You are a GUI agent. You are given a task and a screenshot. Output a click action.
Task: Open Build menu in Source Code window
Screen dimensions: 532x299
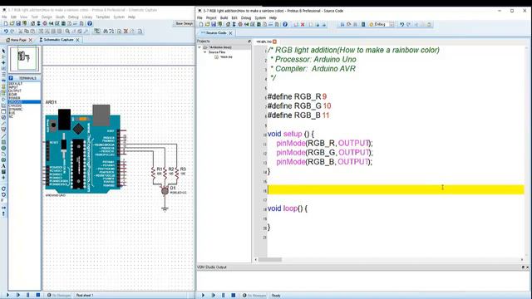click(x=224, y=17)
